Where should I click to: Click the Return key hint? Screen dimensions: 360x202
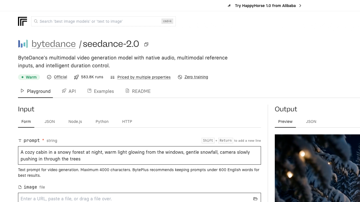pos(226,141)
